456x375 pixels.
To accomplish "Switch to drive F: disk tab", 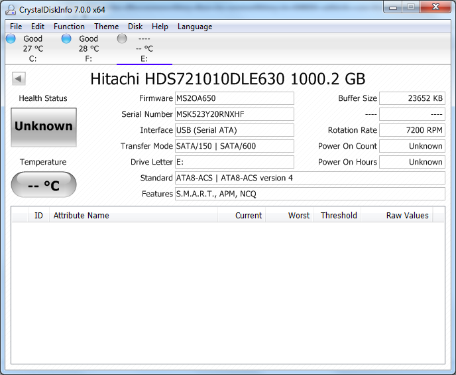I will (89, 49).
